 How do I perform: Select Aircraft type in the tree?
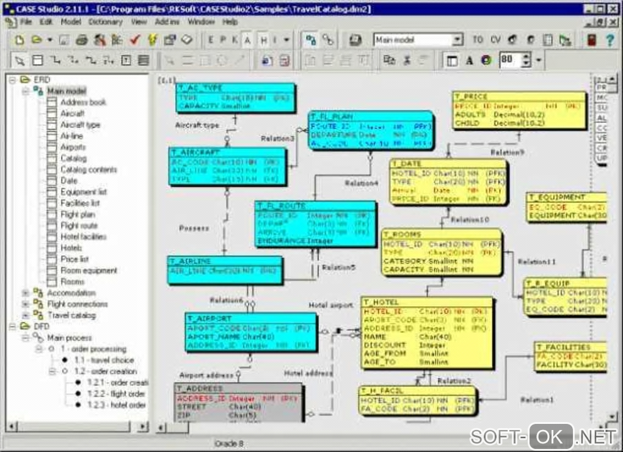click(80, 125)
